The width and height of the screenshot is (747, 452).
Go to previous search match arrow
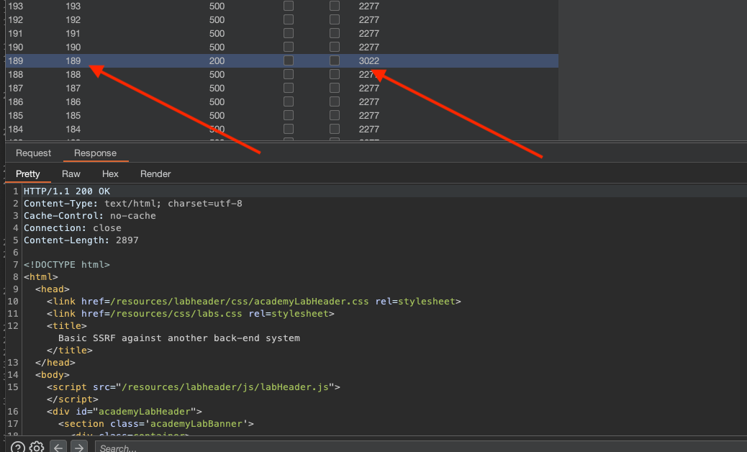tap(58, 448)
